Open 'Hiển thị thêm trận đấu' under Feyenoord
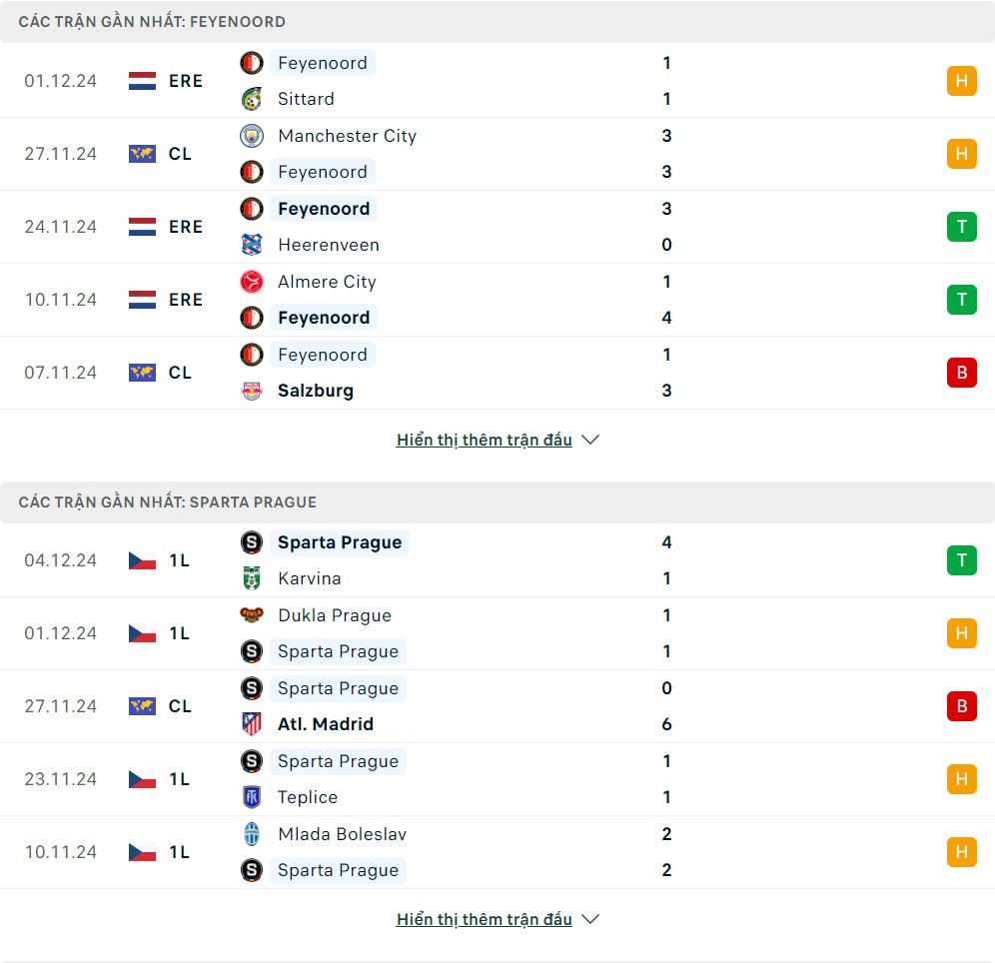Viewport: 995px width, 963px height. [x=484, y=440]
